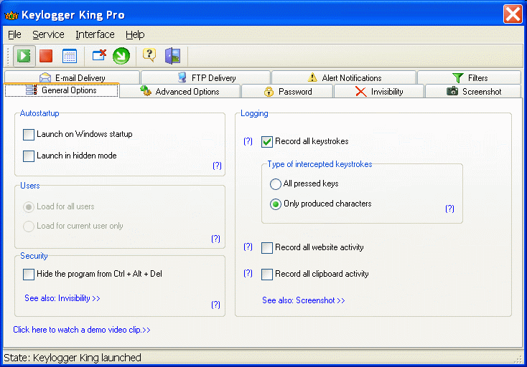Start logging with the green play icon

24,56
